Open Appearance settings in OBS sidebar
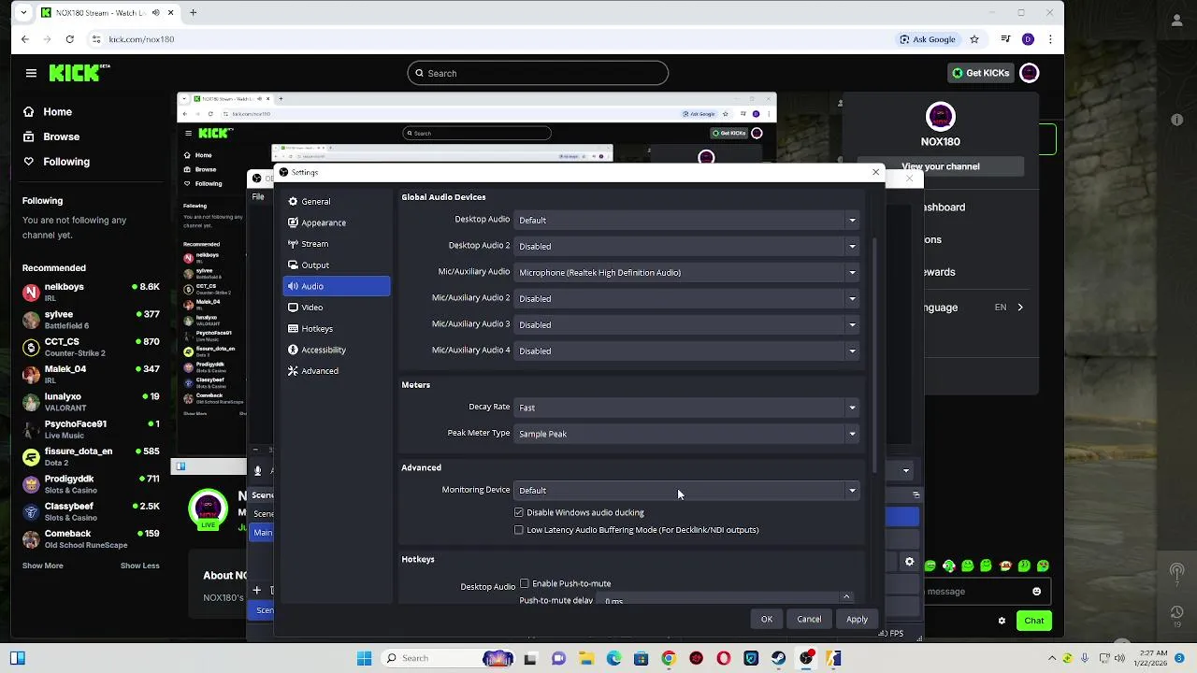1197x673 pixels. point(336,222)
